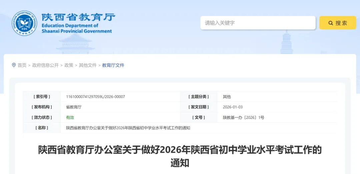Open 政府信息公开 breadcrumb link

click(x=45, y=65)
